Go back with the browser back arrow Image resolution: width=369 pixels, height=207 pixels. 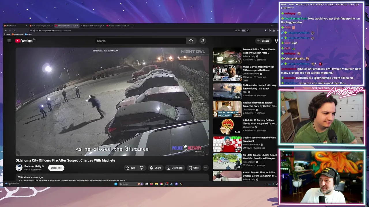tap(5, 30)
